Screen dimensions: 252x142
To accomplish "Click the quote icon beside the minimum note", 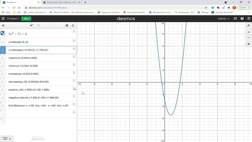I will coord(2,66).
